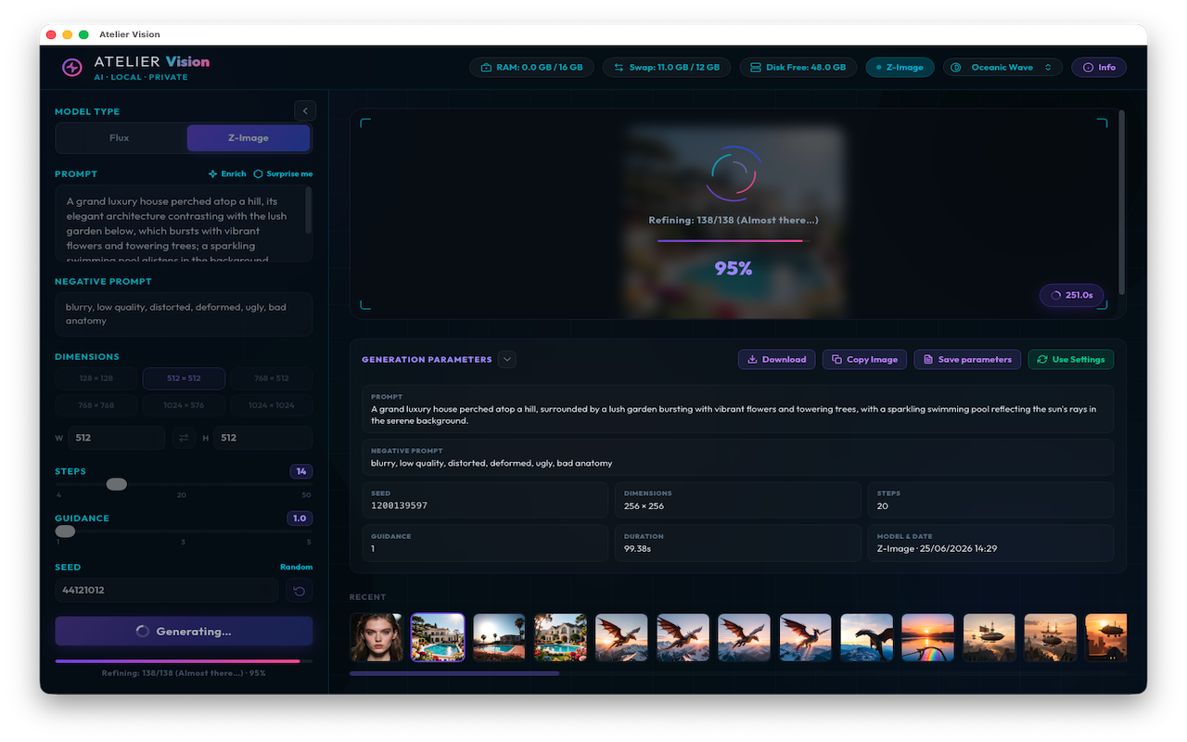1187x742 pixels.
Task: Open the dark dragon silhouette thumbnail
Action: click(x=866, y=637)
